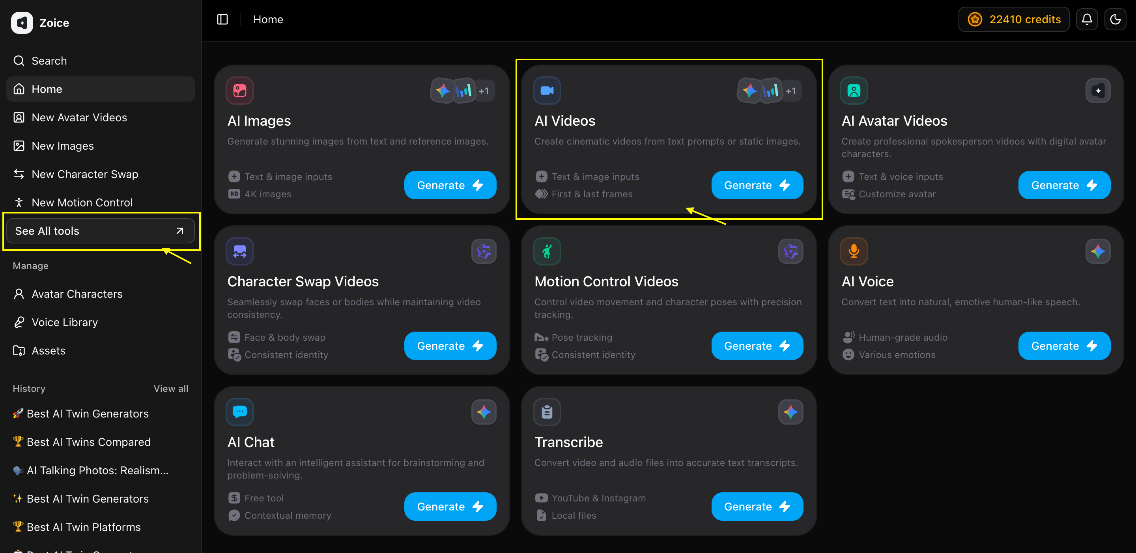Click the AI Avatar Videos card icon
Viewport: 1136px width, 553px height.
[x=854, y=91]
